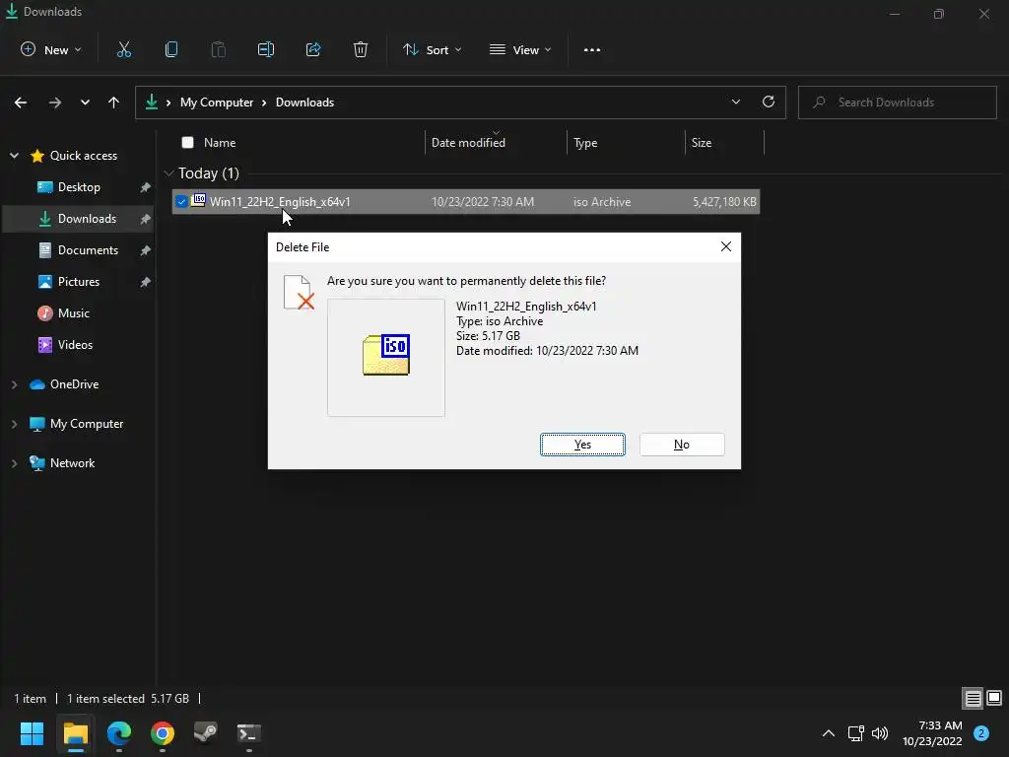1009x757 pixels.
Task: Open clock and calendar flyout
Action: 932,733
